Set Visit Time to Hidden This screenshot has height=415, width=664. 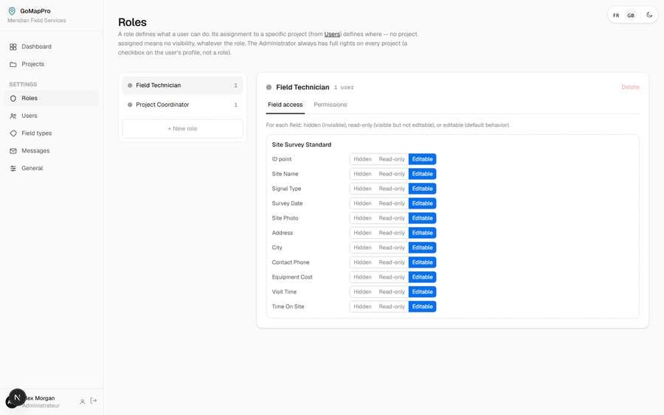[362, 293]
